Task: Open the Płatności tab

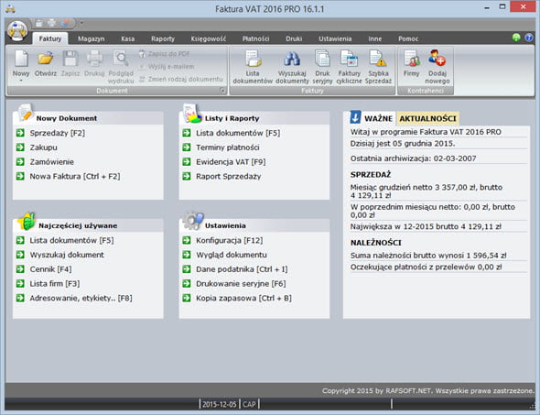Action: coord(256,39)
